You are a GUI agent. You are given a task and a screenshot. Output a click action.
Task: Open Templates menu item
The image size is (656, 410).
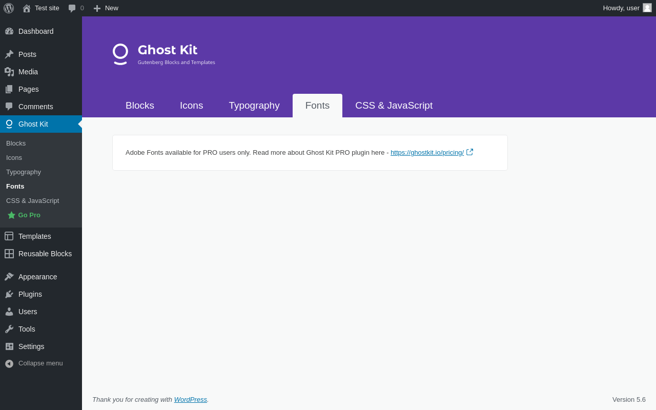click(x=41, y=236)
